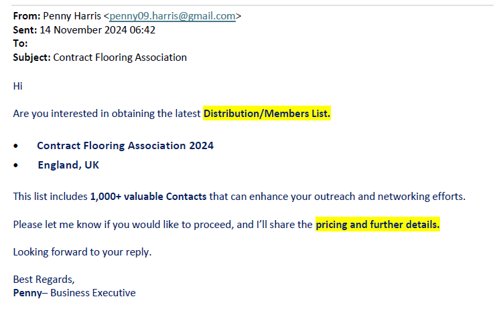This screenshot has height=313, width=495.
Task: Click the sender name Penny Harris
Action: tap(72, 16)
